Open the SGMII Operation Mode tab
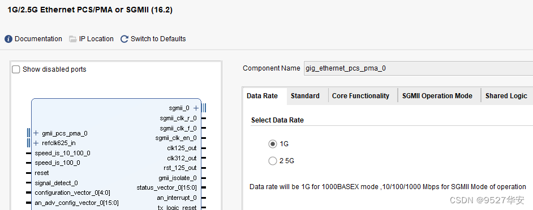Viewport: 533px width, 210px height. [437, 96]
